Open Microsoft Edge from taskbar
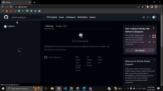 pos(84,88)
